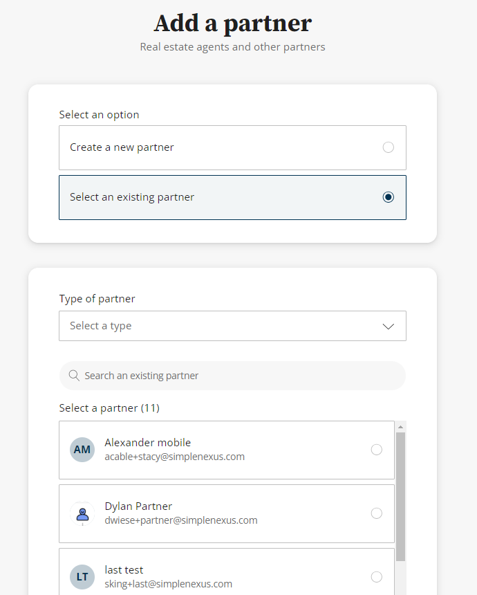
Task: Choose the Dylan Partner radio button
Action: pos(376,513)
